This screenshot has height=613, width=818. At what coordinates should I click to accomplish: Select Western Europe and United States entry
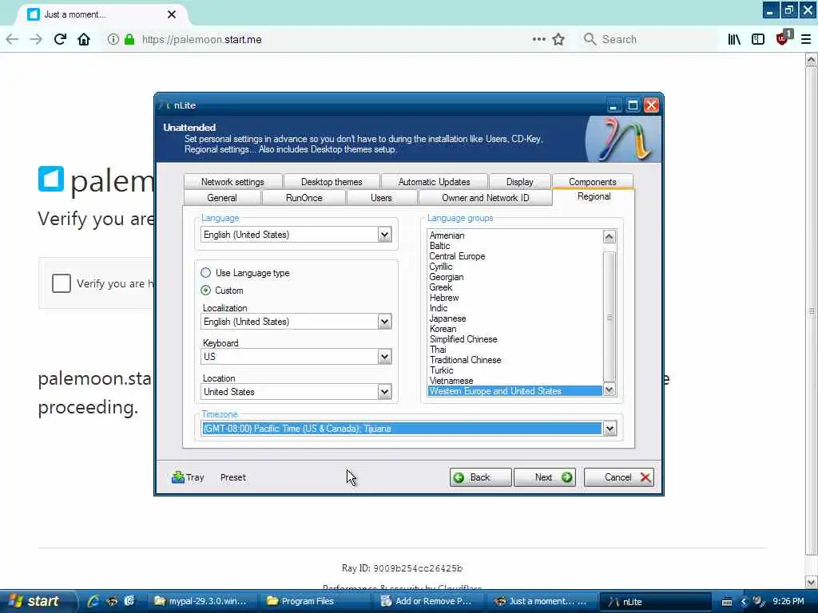click(514, 391)
